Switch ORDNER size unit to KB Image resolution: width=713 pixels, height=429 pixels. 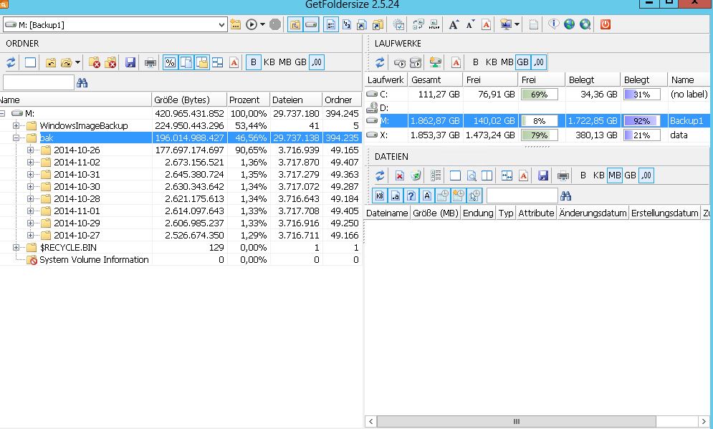click(x=269, y=62)
